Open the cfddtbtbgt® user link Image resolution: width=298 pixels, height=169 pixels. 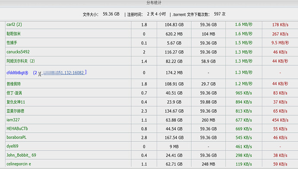pyautogui.click(x=17, y=73)
